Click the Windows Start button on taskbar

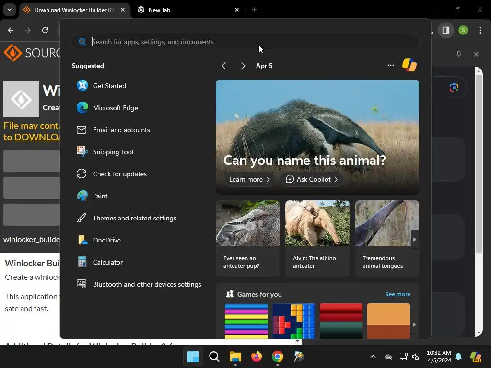(193, 356)
